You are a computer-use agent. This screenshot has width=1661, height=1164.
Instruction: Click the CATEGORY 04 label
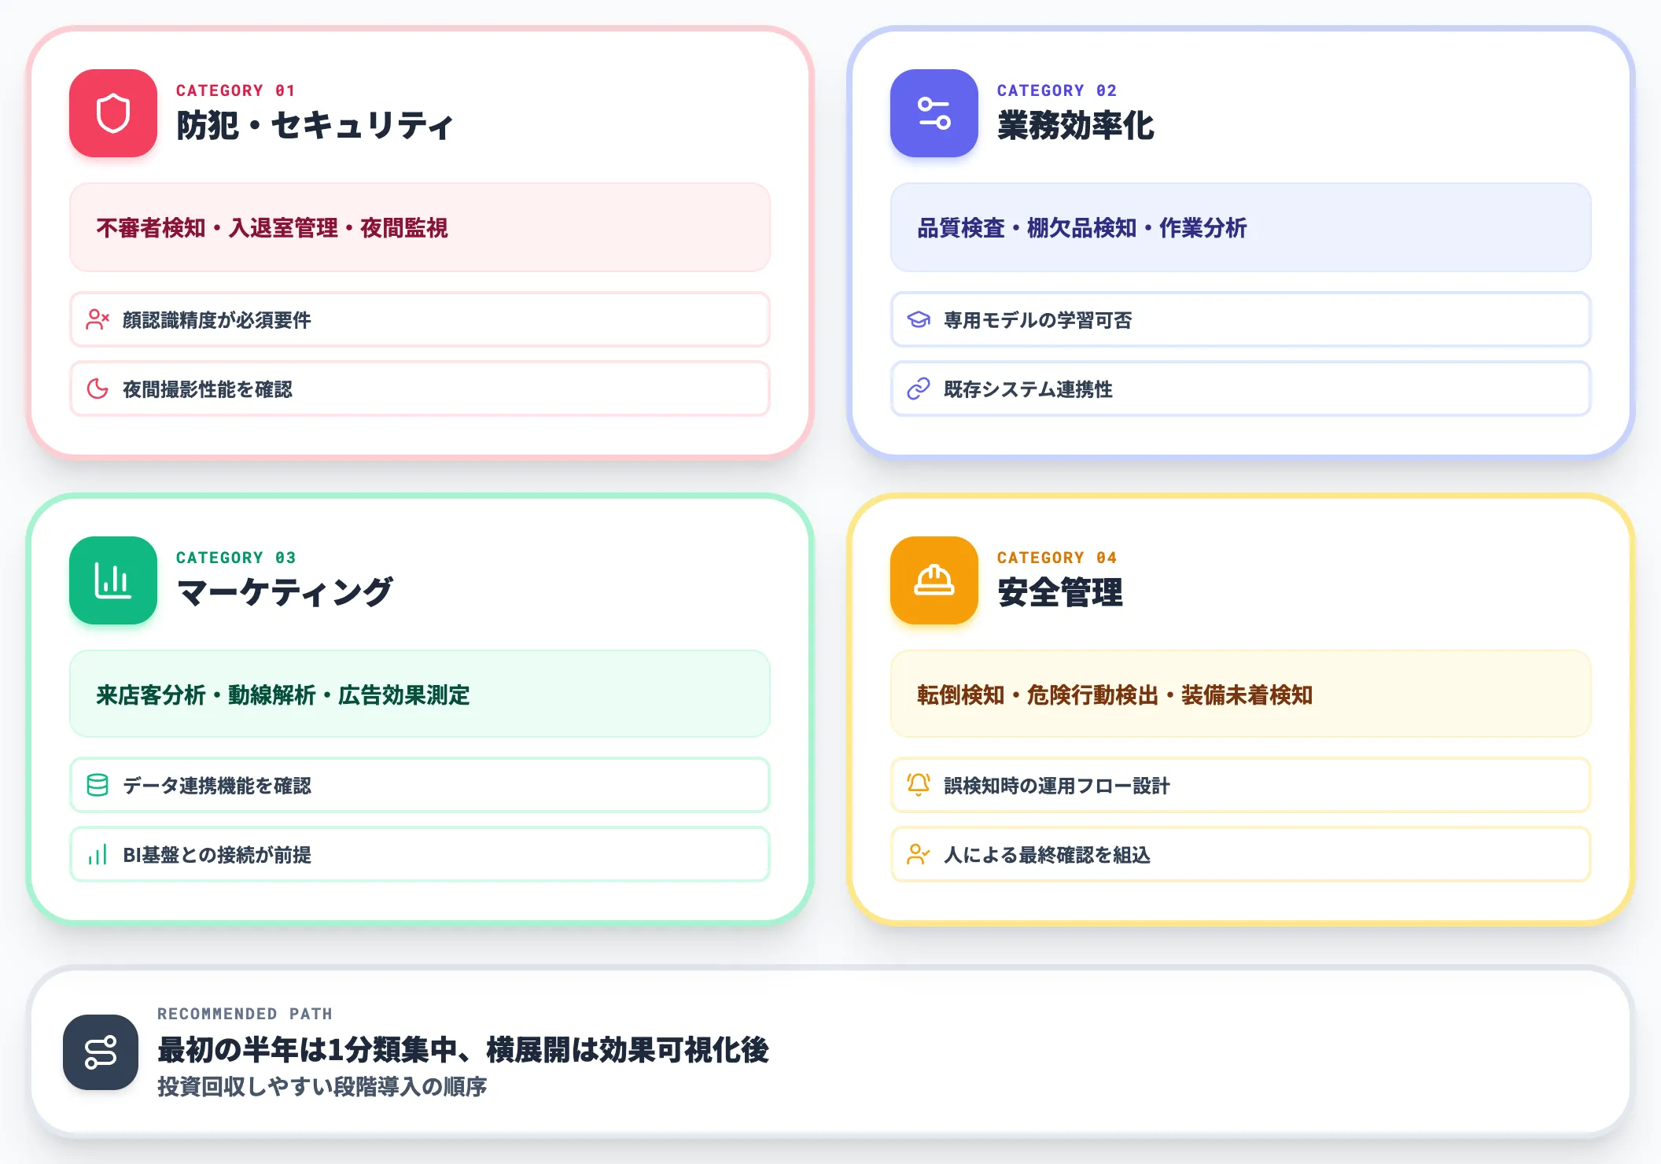[1057, 558]
